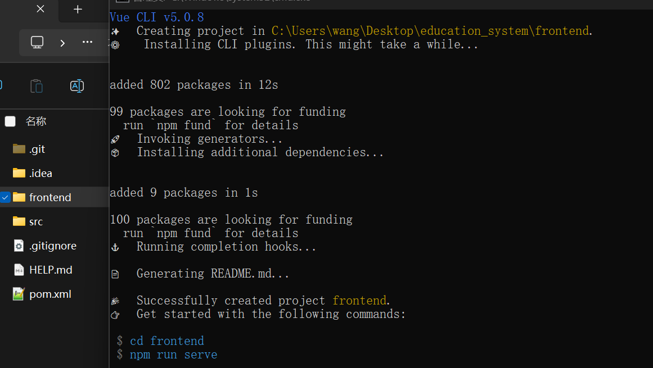This screenshot has width=653, height=368.
Task: Expand the address bar path chevron
Action: click(x=62, y=43)
